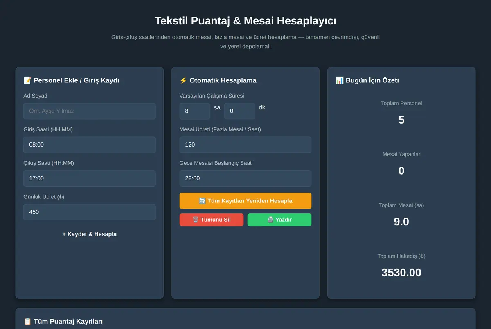
Task: Click the memo icon beside Personel Ekle heading
Action: (27, 80)
